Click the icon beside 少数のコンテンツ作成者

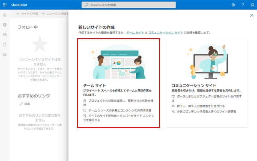(x=173, y=112)
